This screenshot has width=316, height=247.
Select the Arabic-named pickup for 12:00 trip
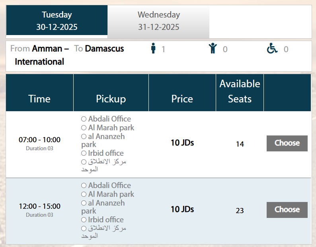coord(84,229)
